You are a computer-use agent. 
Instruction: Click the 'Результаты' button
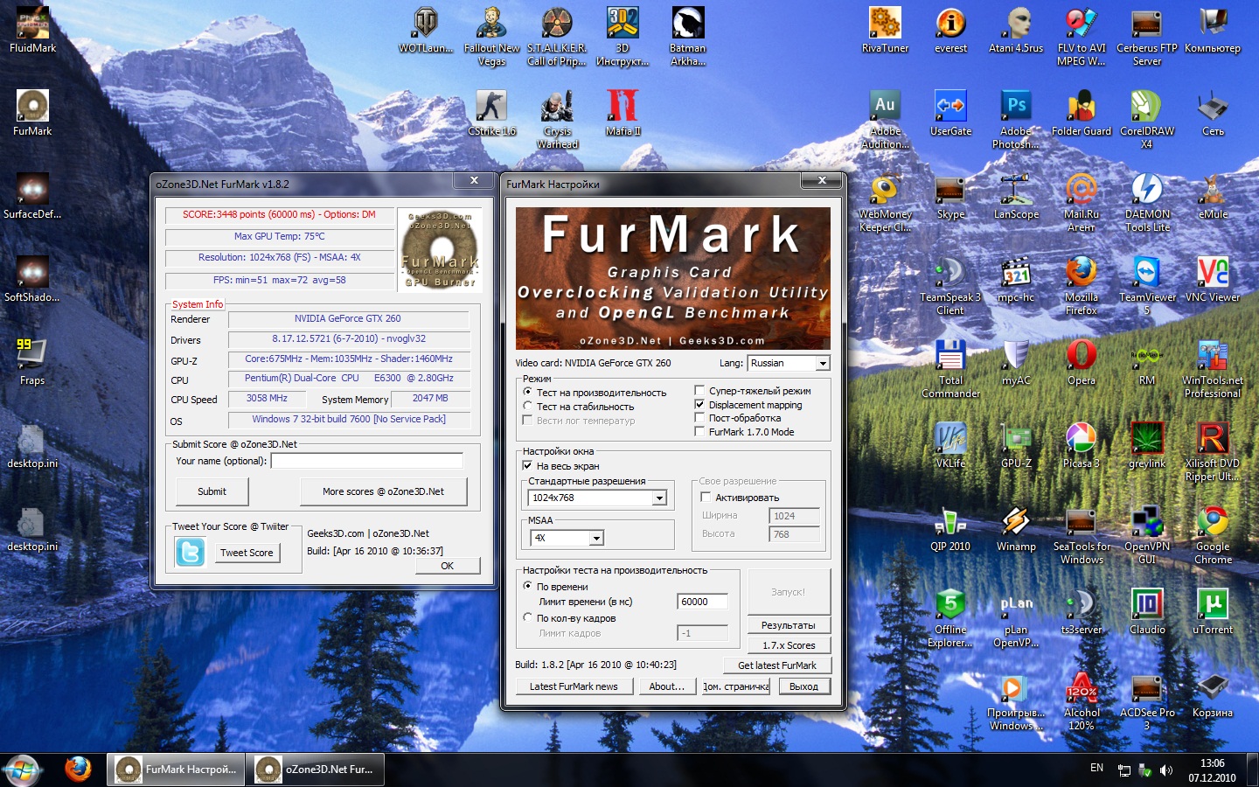(789, 625)
